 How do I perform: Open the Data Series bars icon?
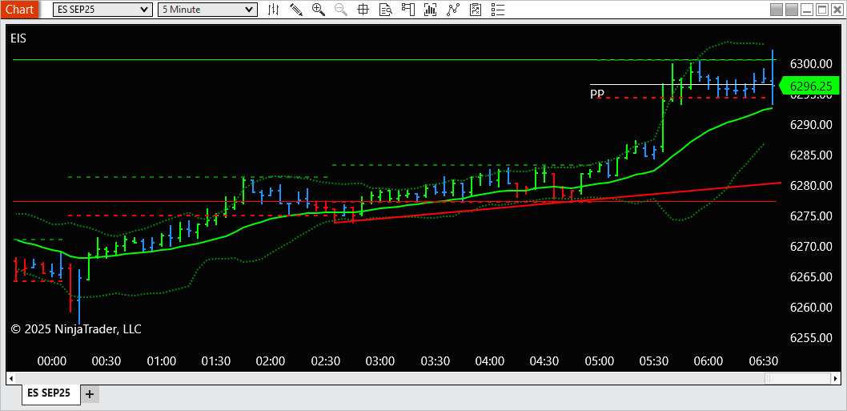(431, 9)
